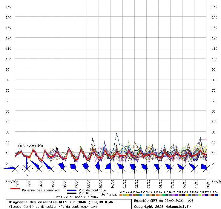Click the dark blue swatch for perturbation 30

point(216,195)
